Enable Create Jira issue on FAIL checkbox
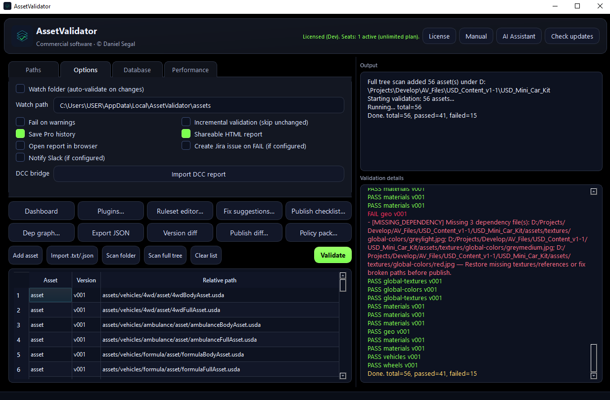Screen dimensions: 610x400 click(x=186, y=145)
